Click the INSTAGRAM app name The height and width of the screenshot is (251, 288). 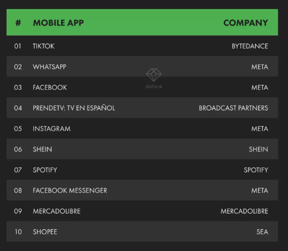tap(52, 129)
